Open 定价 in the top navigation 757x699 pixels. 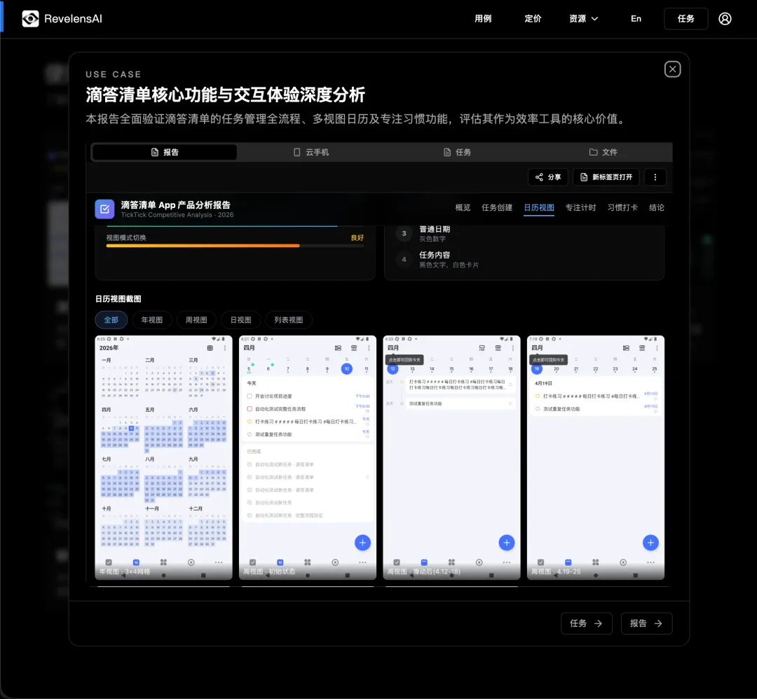click(x=533, y=19)
